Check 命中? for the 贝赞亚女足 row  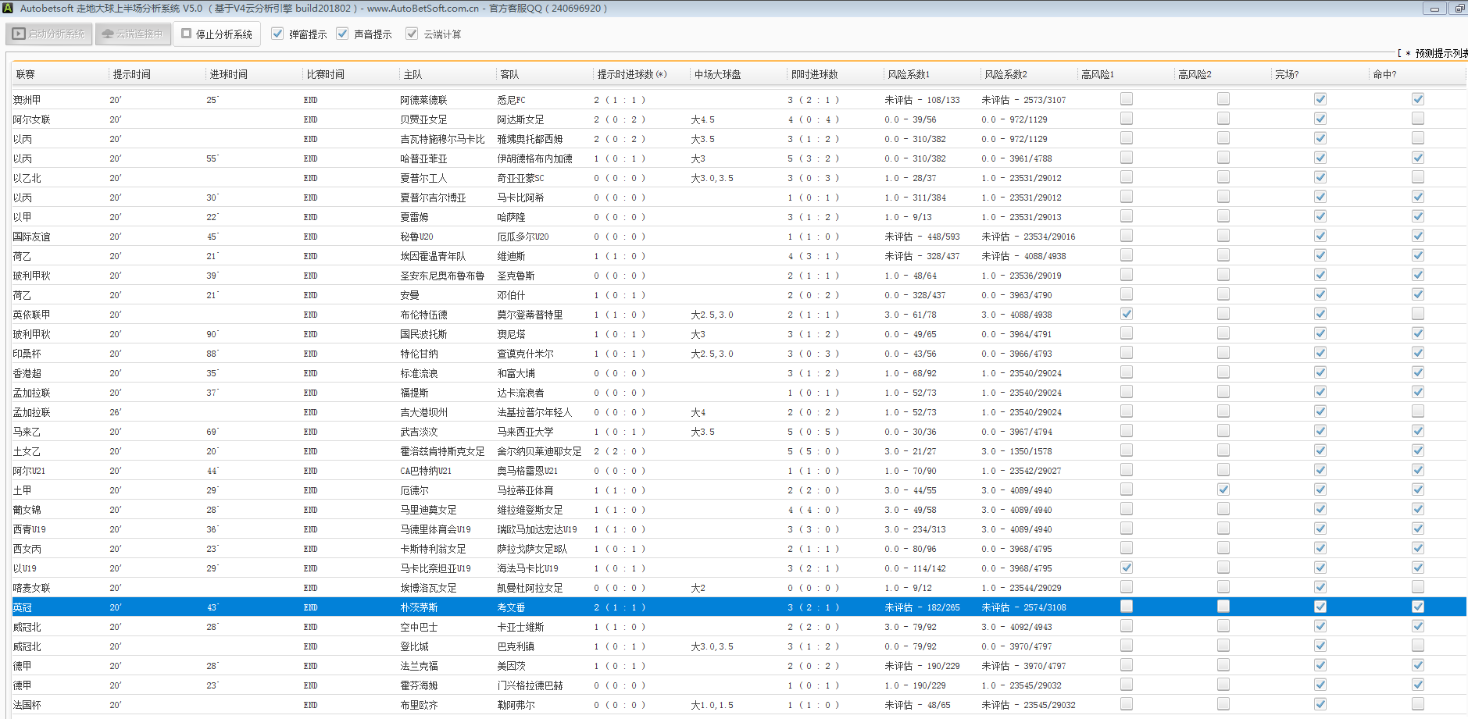(x=1417, y=119)
